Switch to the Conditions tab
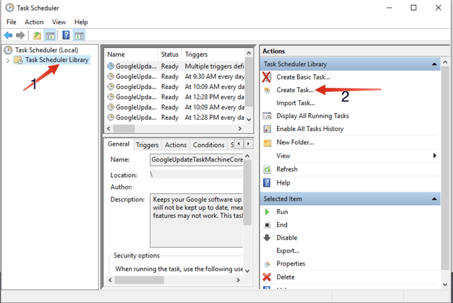453x303 pixels. 208,145
